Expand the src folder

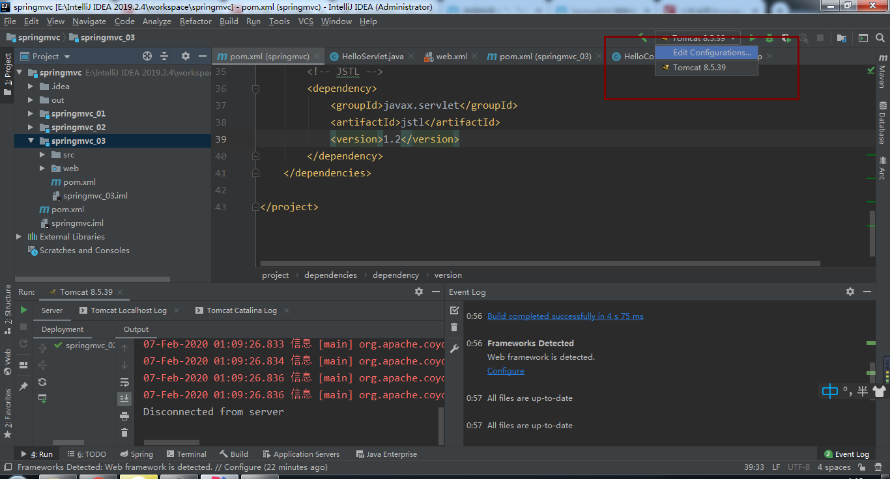[42, 155]
